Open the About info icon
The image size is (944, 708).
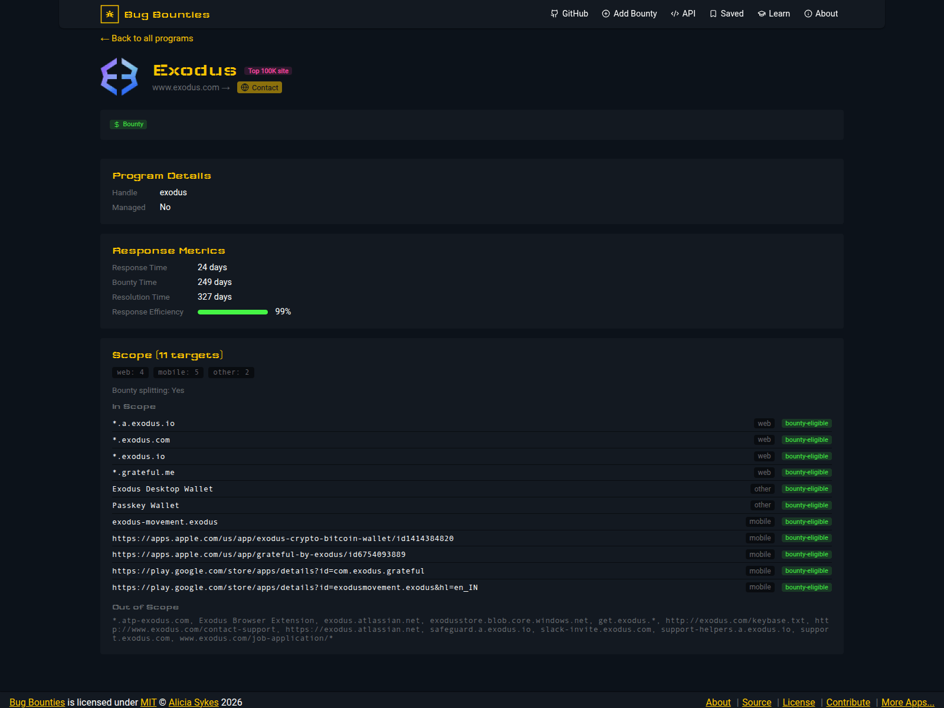click(807, 14)
